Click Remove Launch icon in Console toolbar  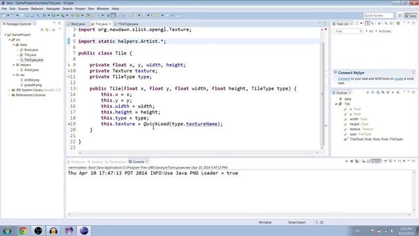[352, 161]
